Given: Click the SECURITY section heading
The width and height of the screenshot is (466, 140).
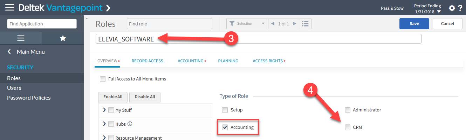Looking at the screenshot, I should (x=20, y=67).
